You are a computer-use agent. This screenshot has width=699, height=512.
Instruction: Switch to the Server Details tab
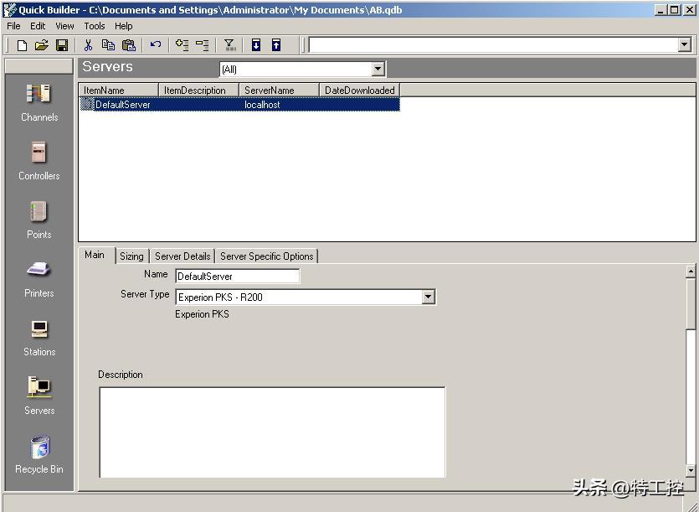[x=182, y=256]
